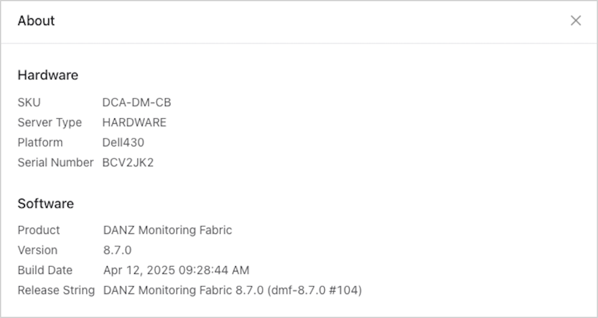The width and height of the screenshot is (598, 318).
Task: Click the Version field label
Action: [x=37, y=251]
